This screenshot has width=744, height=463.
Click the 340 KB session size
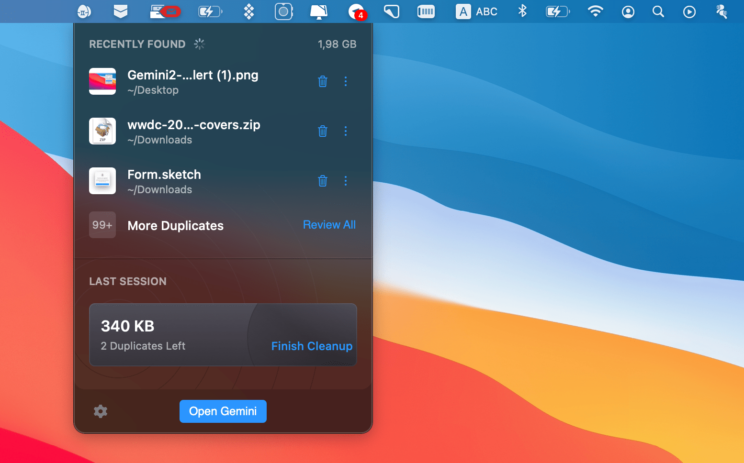point(128,326)
